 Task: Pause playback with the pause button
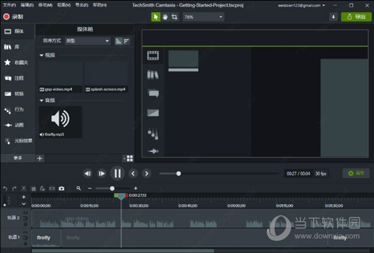117,173
